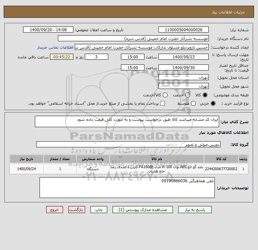Click the price validity time 15:00 field

pyautogui.click(x=133, y=67)
